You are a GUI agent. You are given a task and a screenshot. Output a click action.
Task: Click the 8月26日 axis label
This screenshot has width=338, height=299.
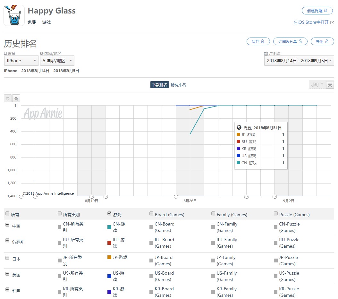pos(190,201)
